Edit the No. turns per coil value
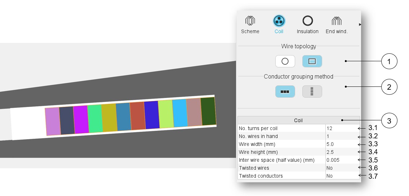The width and height of the screenshot is (409, 196). tap(342, 128)
